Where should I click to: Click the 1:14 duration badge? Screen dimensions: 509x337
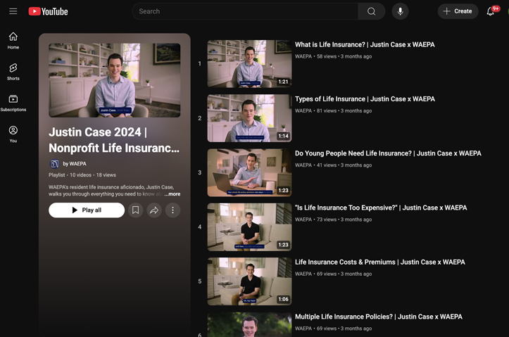[283, 136]
